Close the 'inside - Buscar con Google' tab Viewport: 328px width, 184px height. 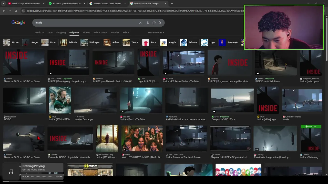(x=166, y=4)
